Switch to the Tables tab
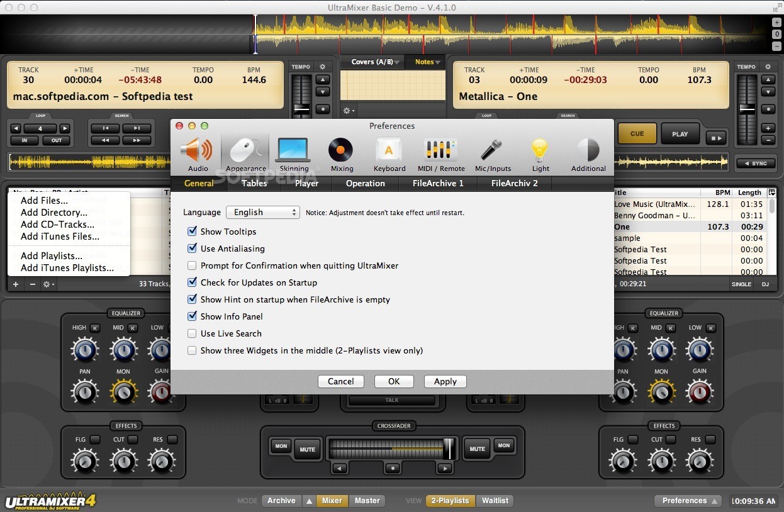Viewport: 784px width, 512px height. [x=254, y=183]
